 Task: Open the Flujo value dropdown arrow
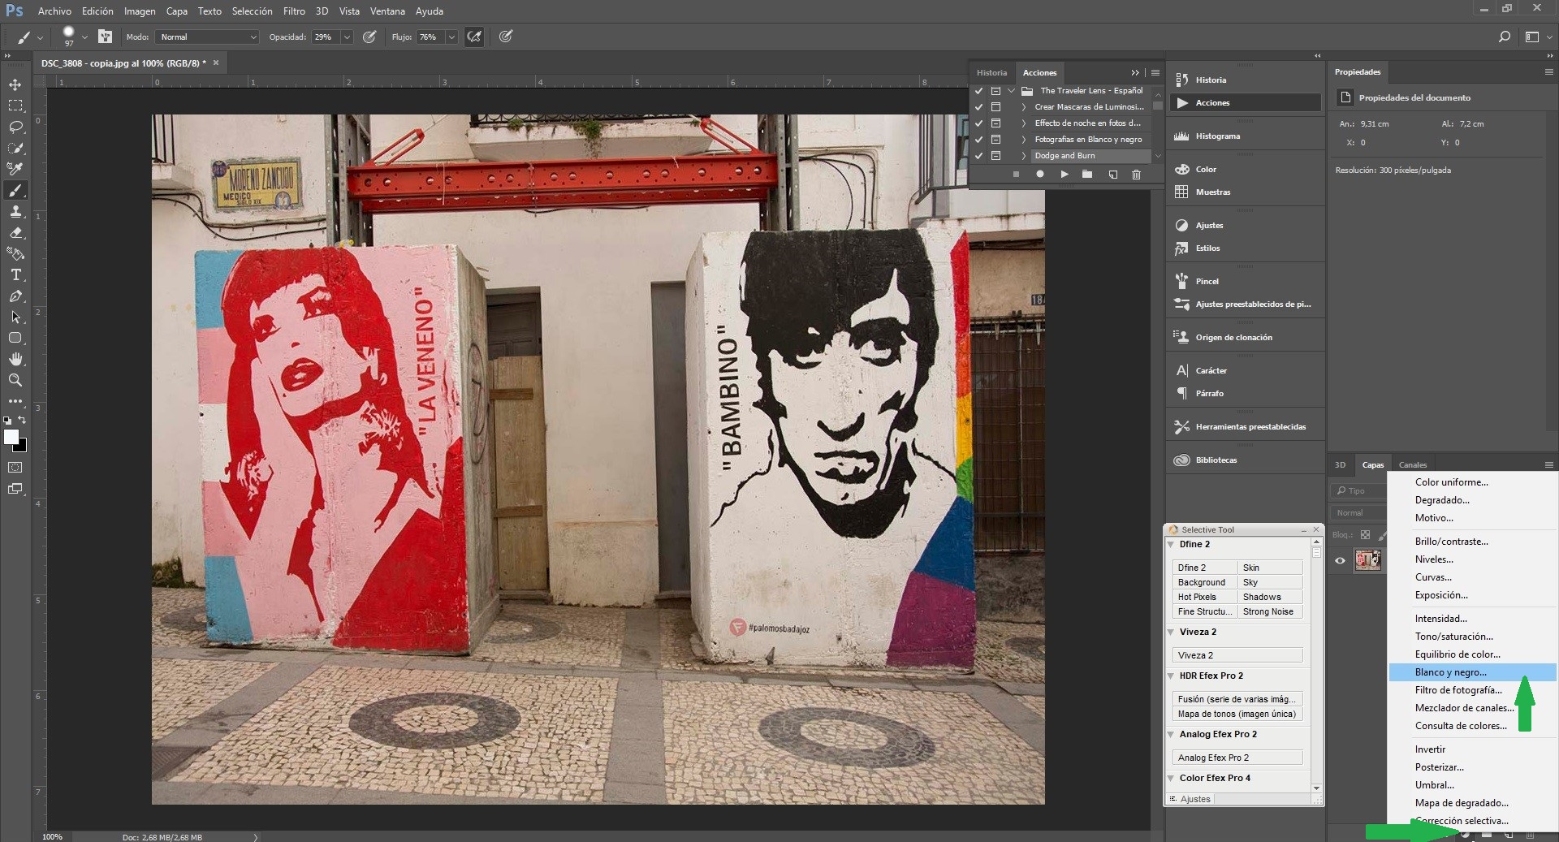(x=451, y=37)
